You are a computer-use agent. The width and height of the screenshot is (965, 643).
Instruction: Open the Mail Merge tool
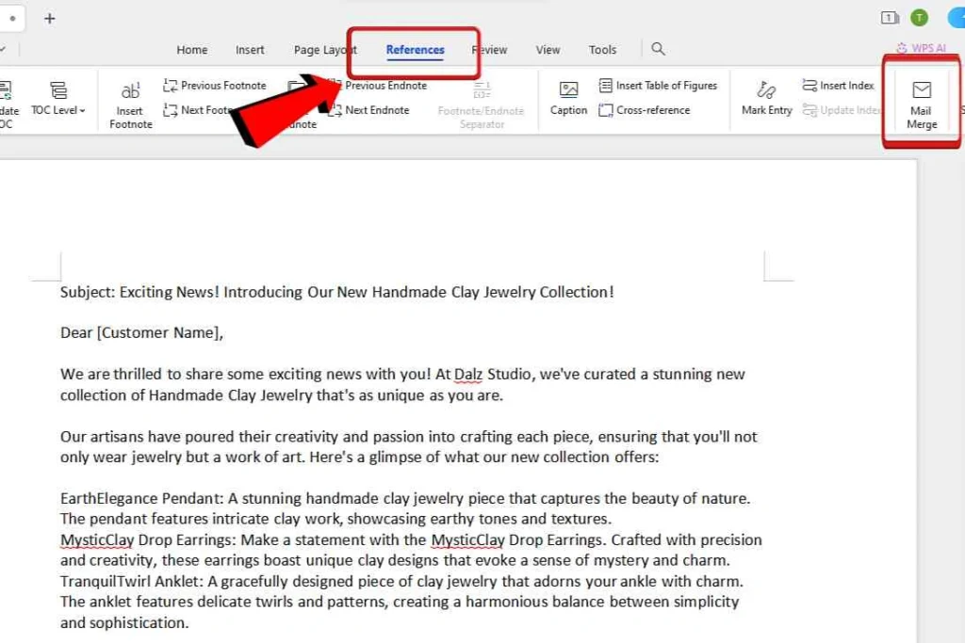pos(922,104)
